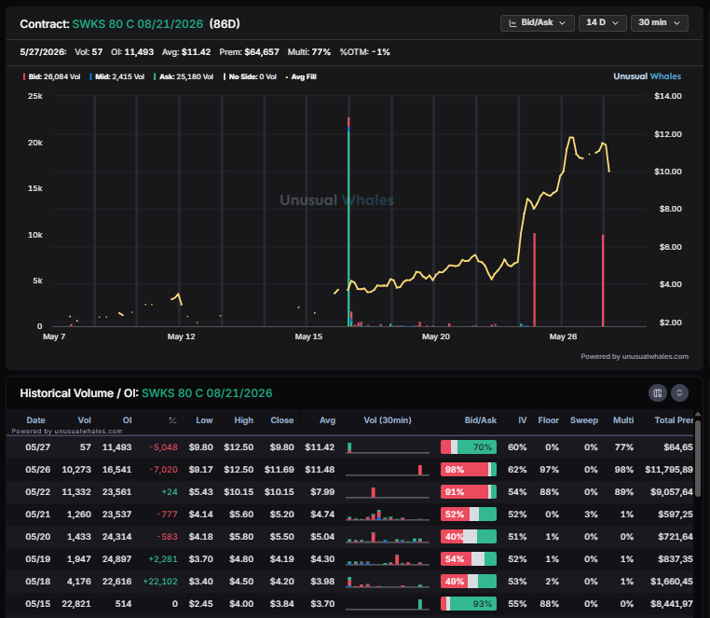Open the 14 D range dropdown
Screen dimensions: 710x618
coord(602,22)
